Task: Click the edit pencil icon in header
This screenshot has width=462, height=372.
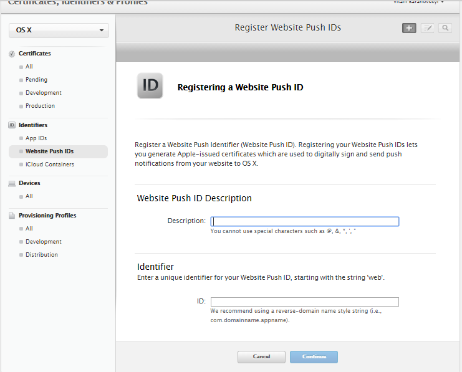Action: point(427,28)
